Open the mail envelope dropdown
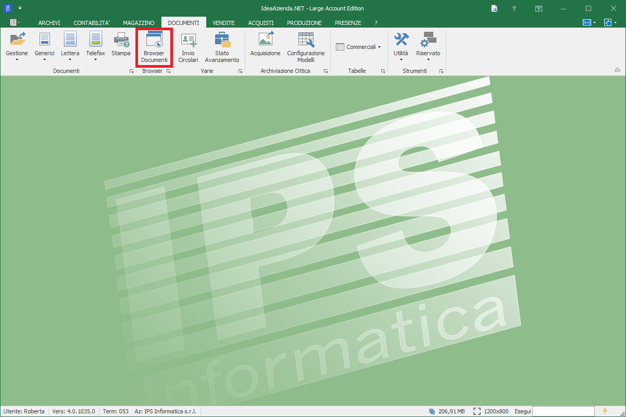The height and width of the screenshot is (417, 626). tap(589, 22)
